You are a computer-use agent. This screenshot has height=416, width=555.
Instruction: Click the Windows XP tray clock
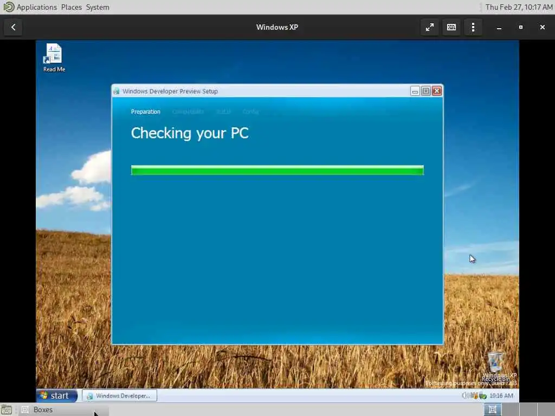(x=501, y=395)
